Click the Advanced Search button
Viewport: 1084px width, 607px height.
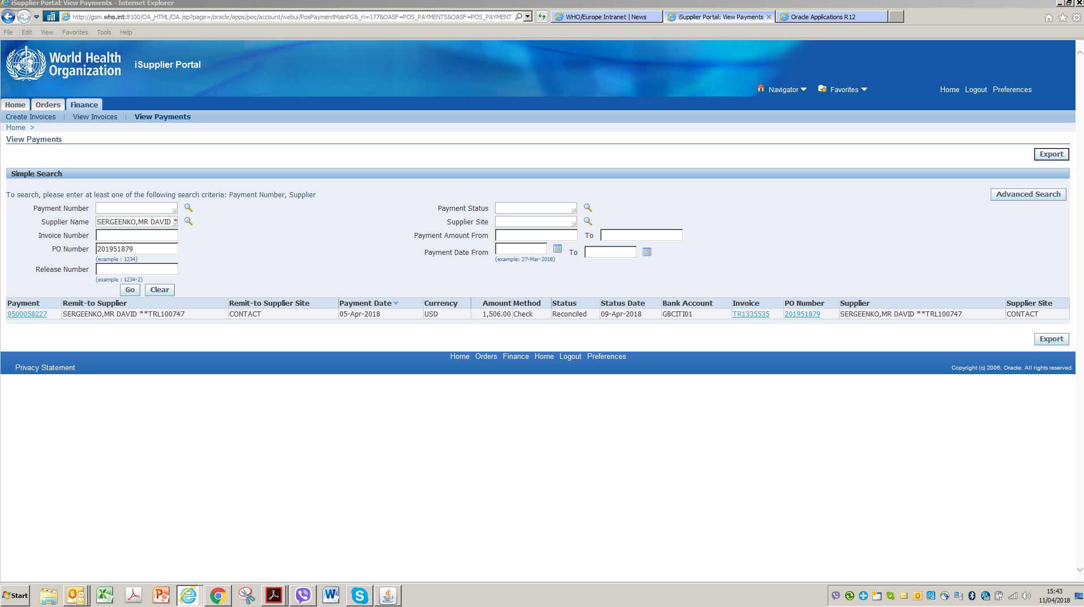point(1028,194)
